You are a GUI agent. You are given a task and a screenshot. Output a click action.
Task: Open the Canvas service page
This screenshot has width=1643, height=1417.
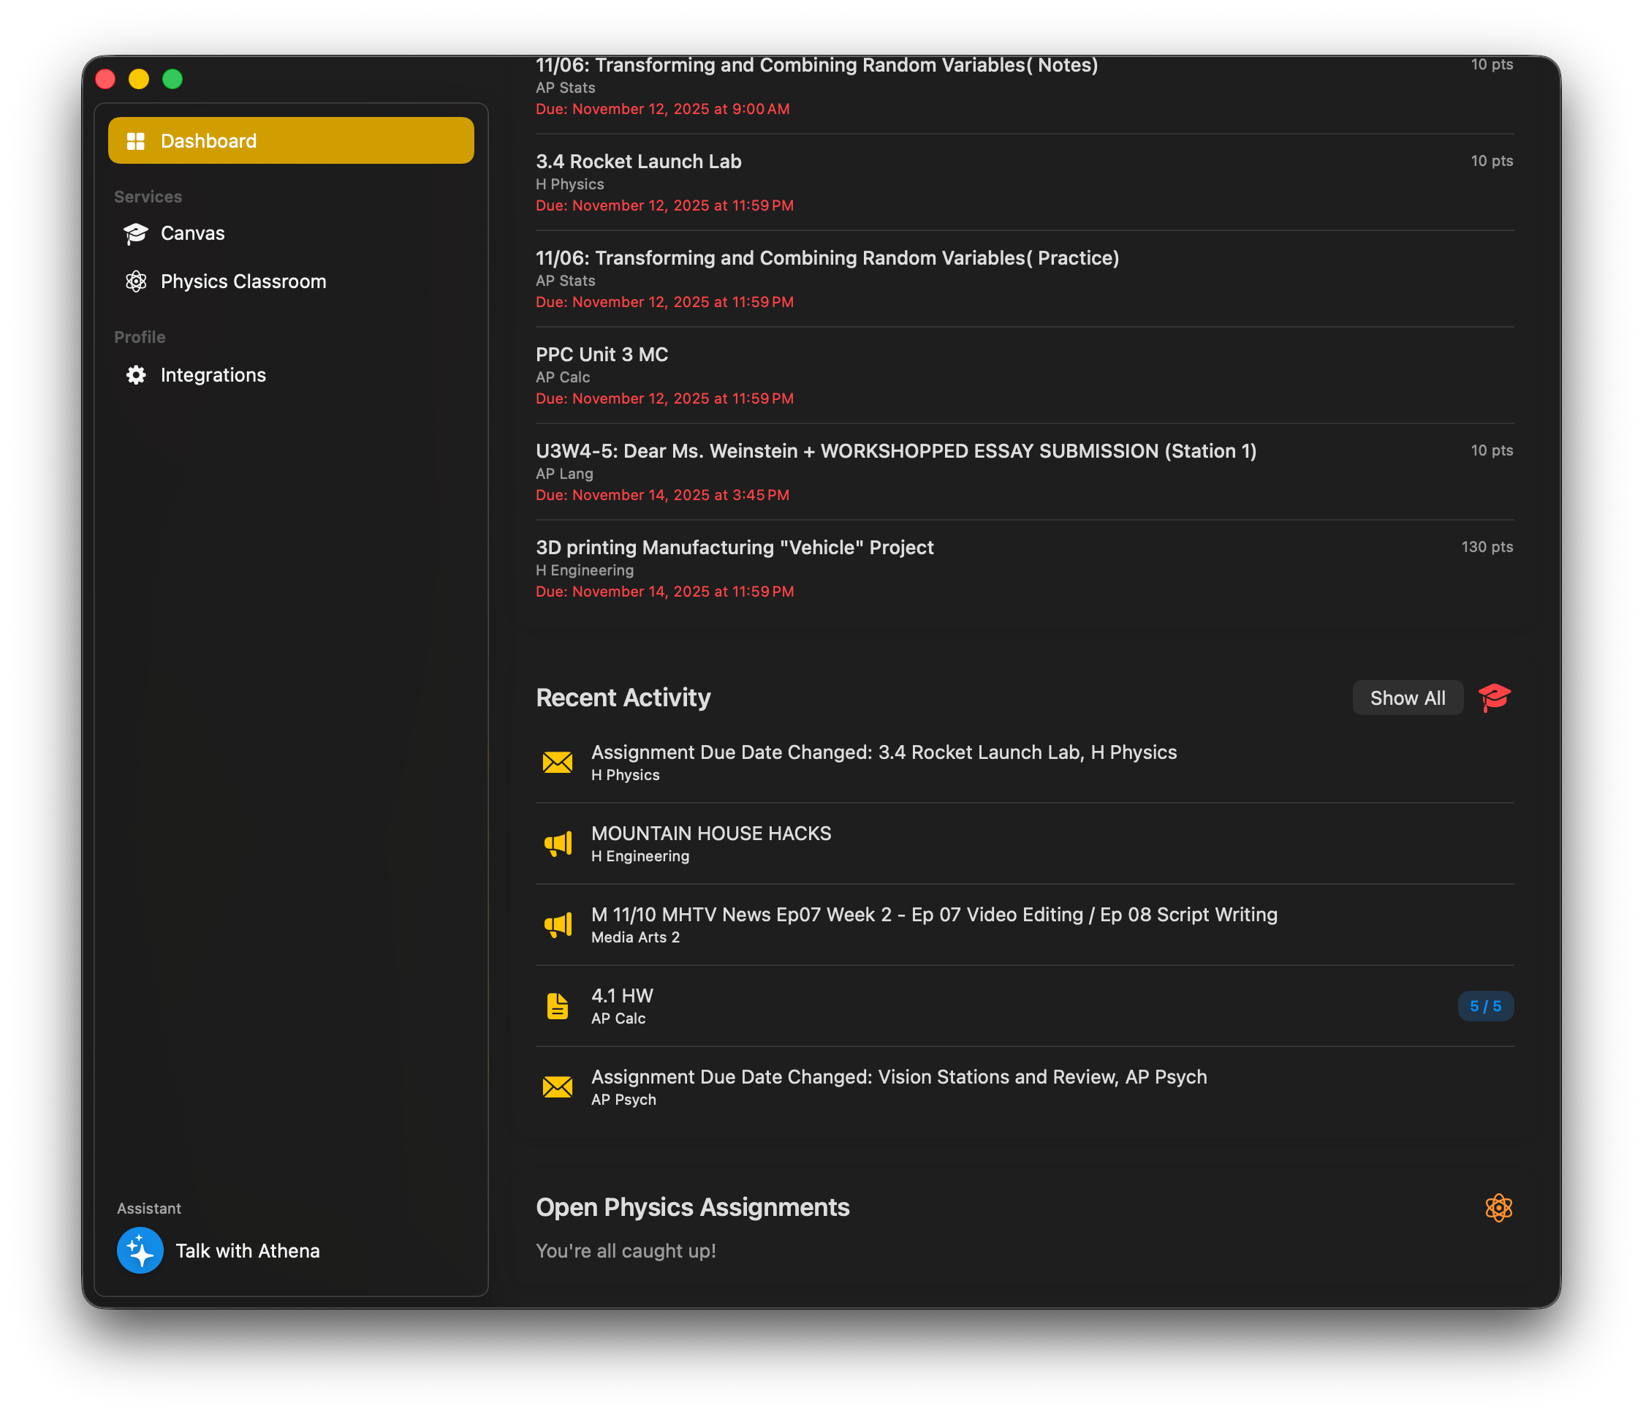(x=193, y=233)
